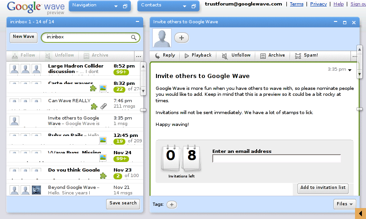Pop out the Navigation panel icon
Viewport: 366px width, 219px height.
125,6
